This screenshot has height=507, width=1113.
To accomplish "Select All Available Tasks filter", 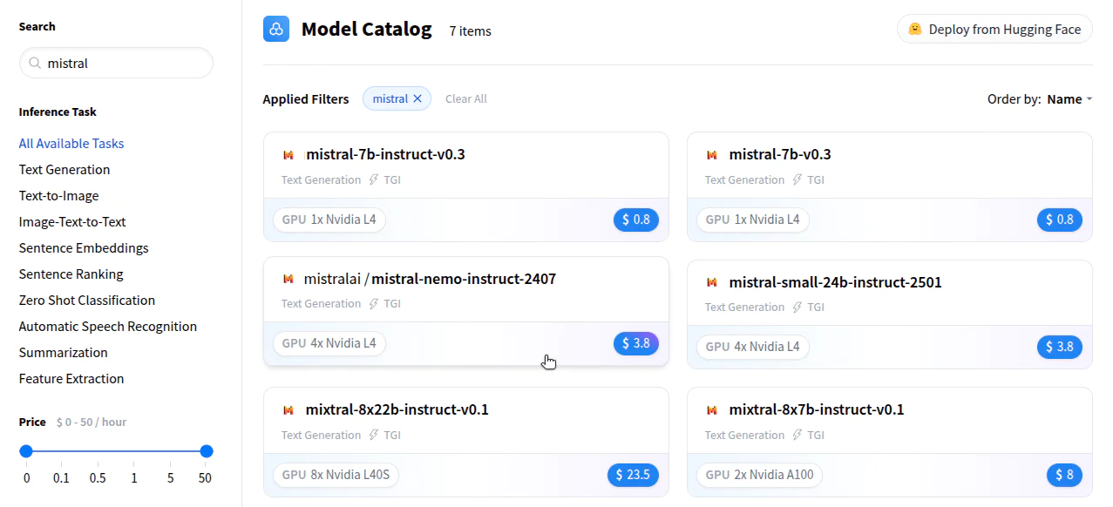I will (71, 144).
